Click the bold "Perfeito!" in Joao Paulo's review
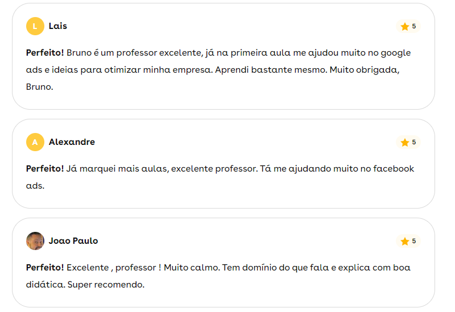455x312 pixels. (45, 268)
